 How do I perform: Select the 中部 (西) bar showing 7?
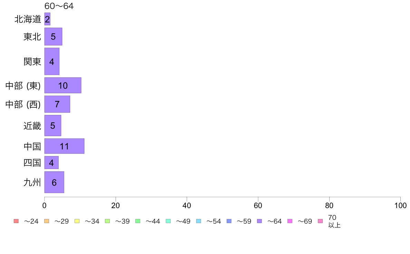pos(57,104)
